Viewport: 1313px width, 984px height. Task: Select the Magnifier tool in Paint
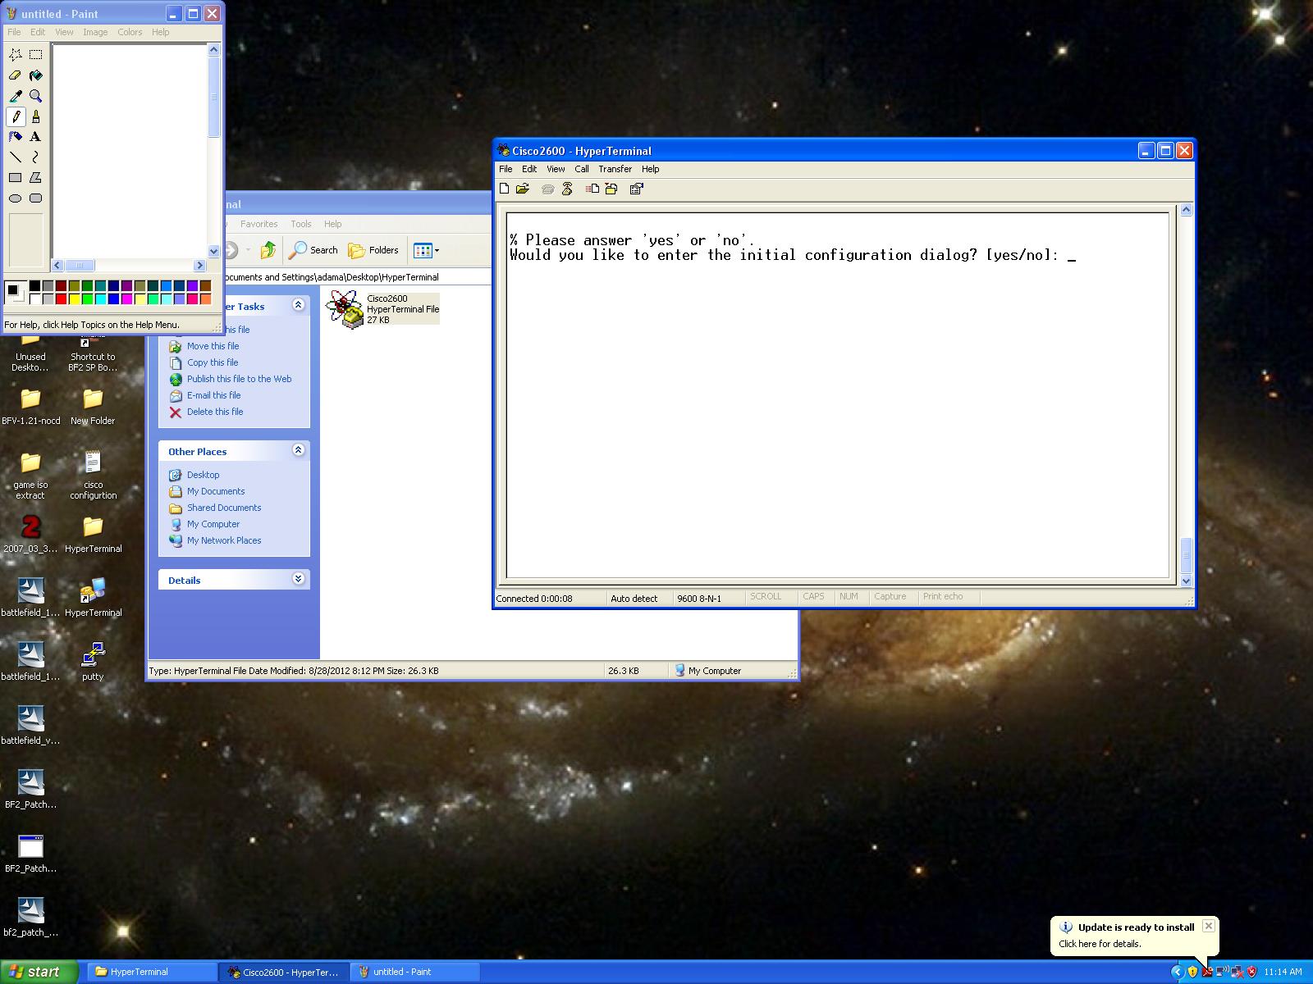[36, 96]
